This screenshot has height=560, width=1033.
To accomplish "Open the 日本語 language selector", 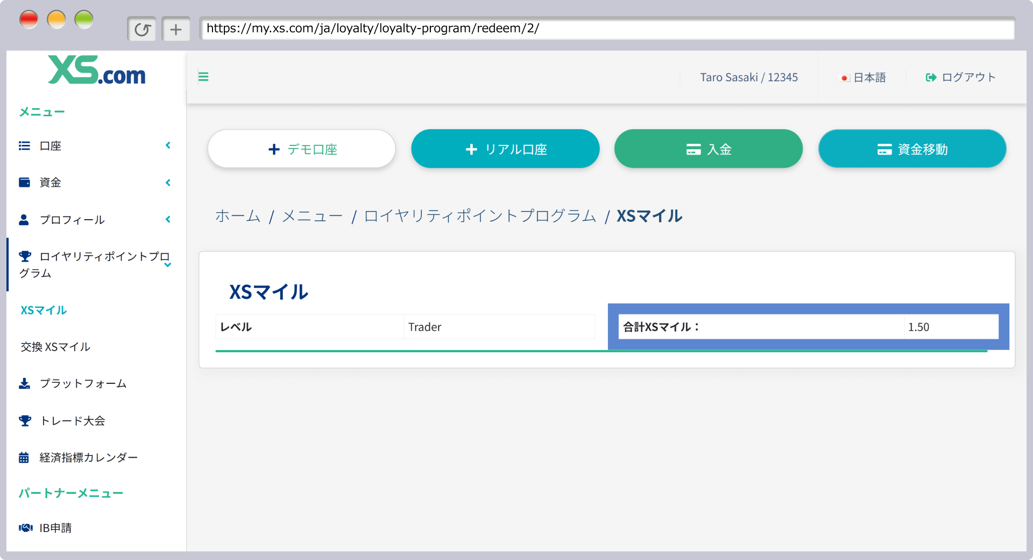I will click(x=864, y=78).
